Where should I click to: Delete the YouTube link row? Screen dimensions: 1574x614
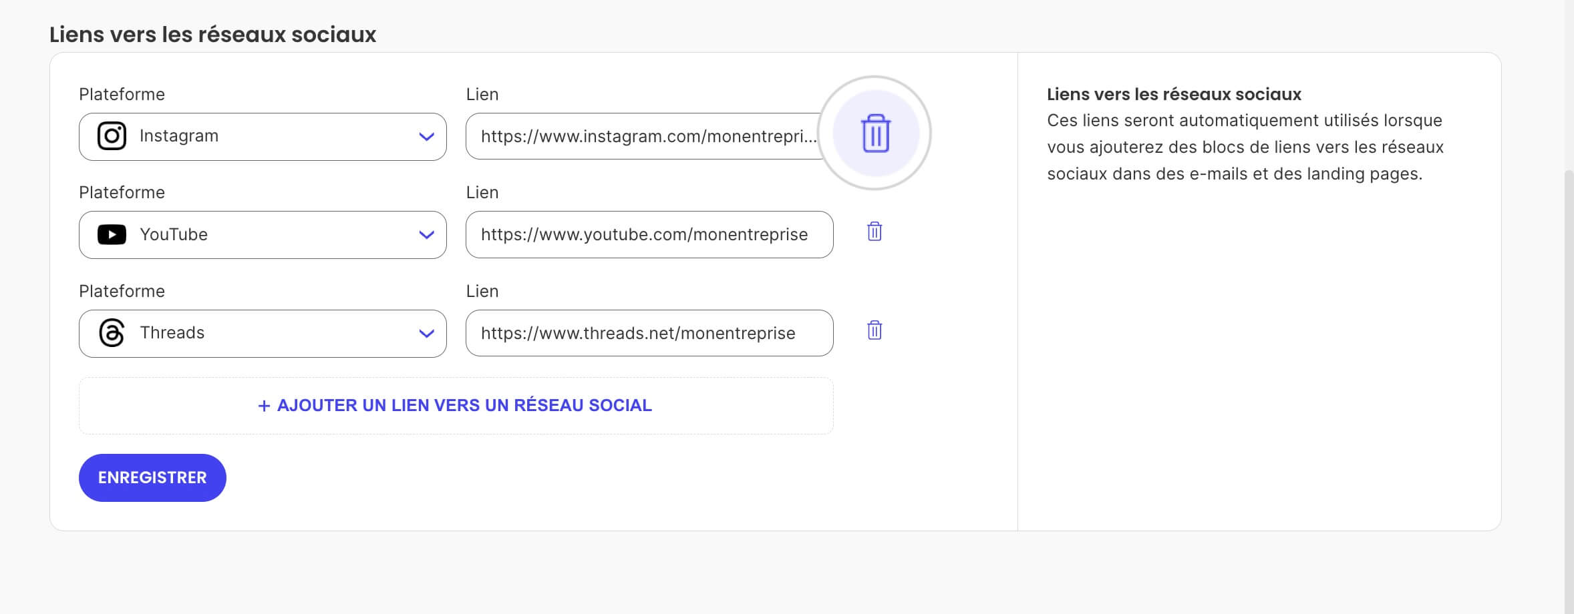pyautogui.click(x=875, y=232)
